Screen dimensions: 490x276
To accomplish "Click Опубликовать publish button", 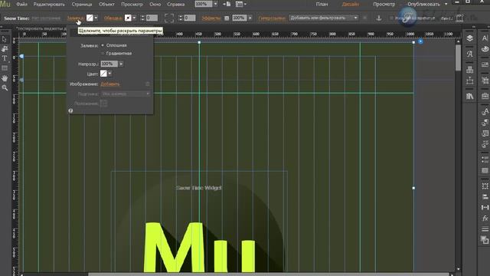I will (423, 4).
